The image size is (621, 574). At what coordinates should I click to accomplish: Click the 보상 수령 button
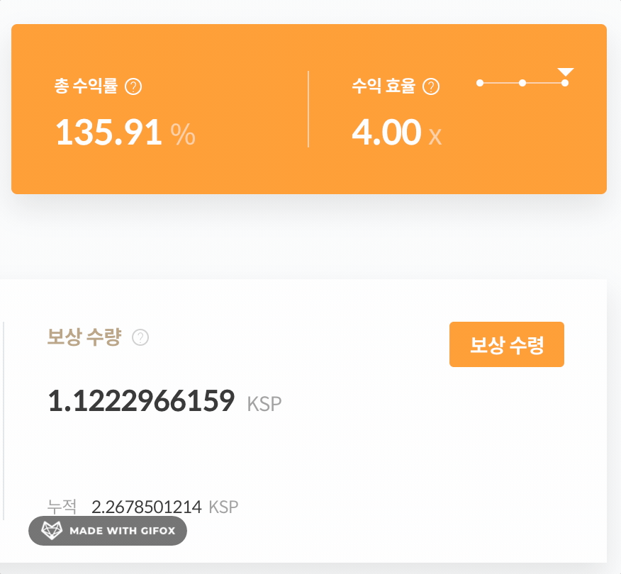click(506, 344)
